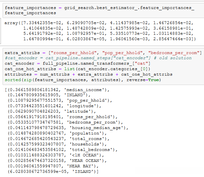Select the 'longitude' output row
The height and width of the screenshot is (177, 204).
click(x=54, y=106)
